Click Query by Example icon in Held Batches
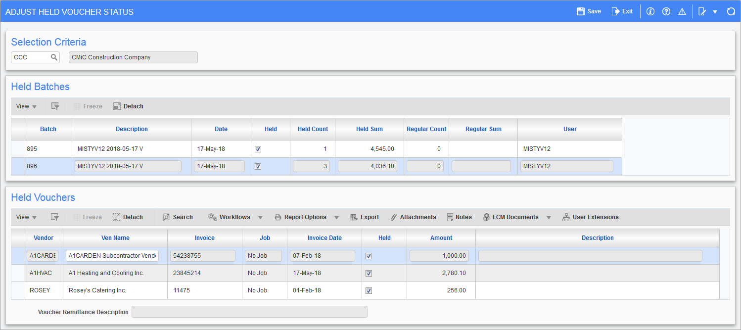The height and width of the screenshot is (330, 741). [55, 106]
